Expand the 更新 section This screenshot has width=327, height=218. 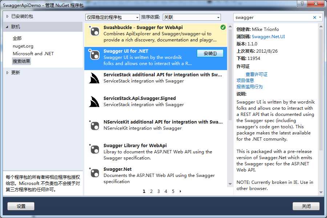click(8, 73)
